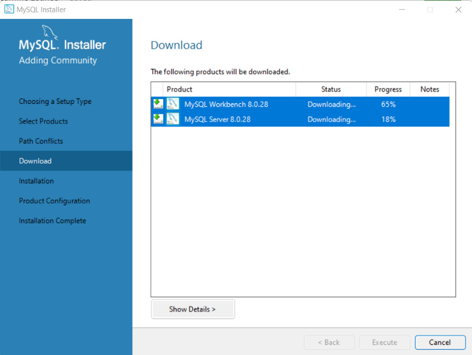Open the Choosing a Setup Type step

55,101
